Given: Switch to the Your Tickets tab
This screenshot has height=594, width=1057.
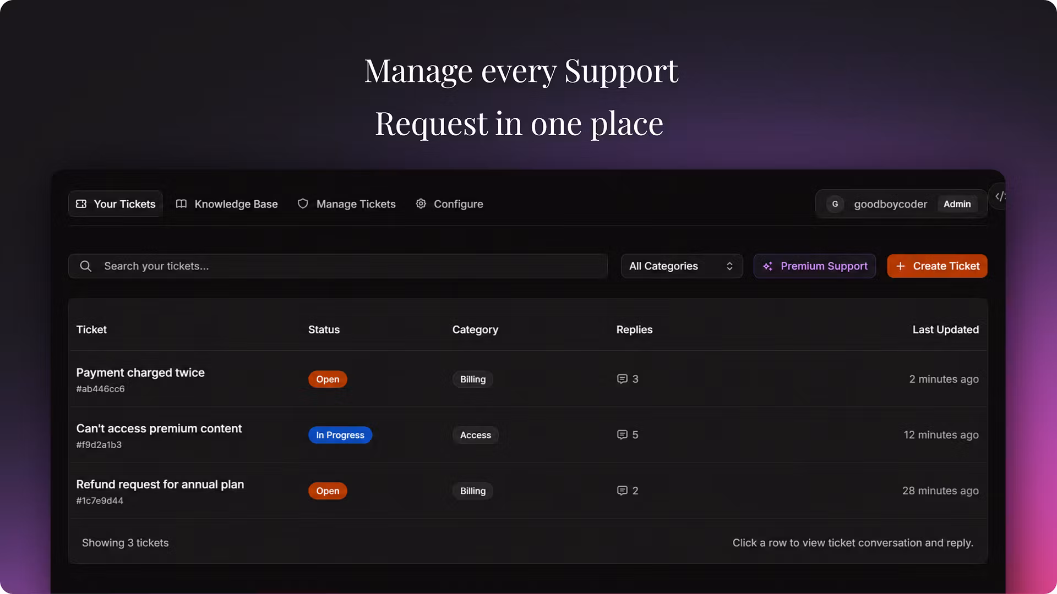Looking at the screenshot, I should pos(116,204).
